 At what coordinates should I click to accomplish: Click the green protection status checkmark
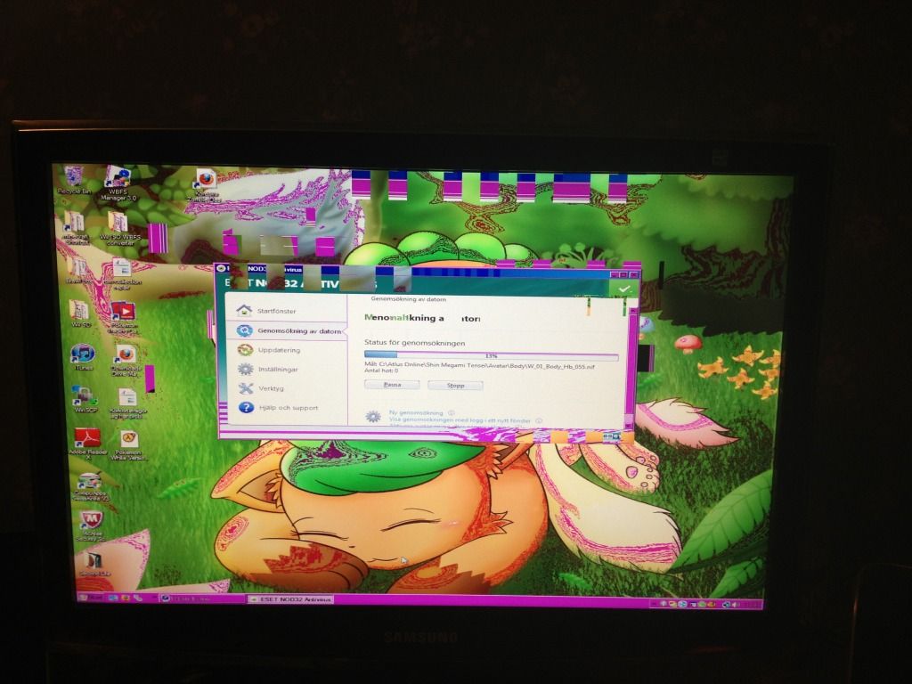(x=624, y=289)
